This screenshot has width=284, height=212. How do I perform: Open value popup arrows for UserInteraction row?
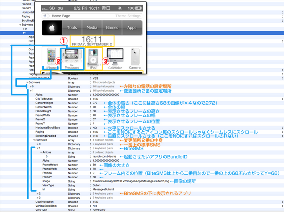282,202
